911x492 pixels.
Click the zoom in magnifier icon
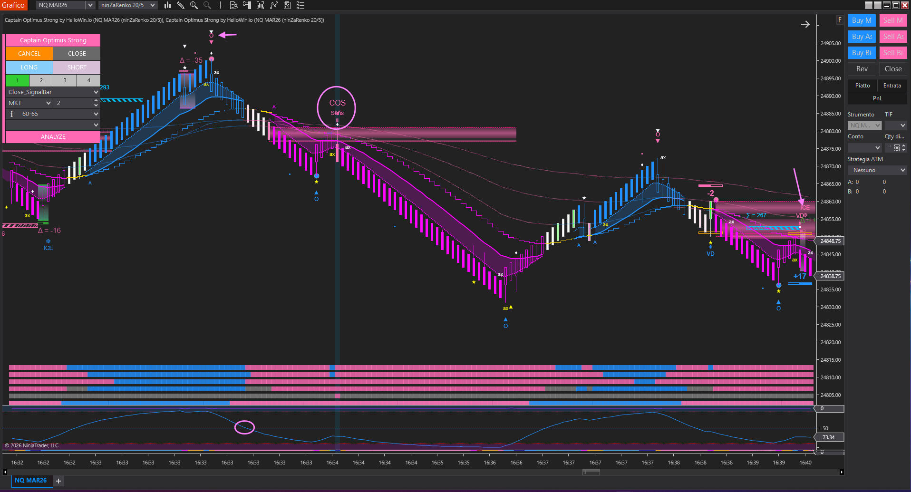(x=194, y=5)
